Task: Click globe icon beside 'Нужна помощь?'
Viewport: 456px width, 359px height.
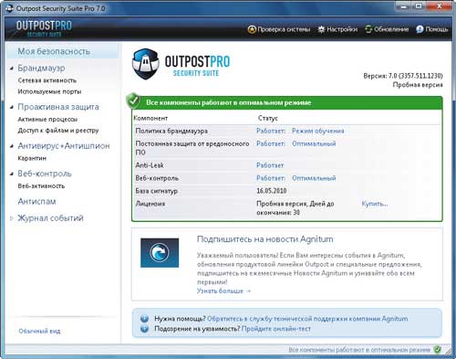Action: click(145, 319)
